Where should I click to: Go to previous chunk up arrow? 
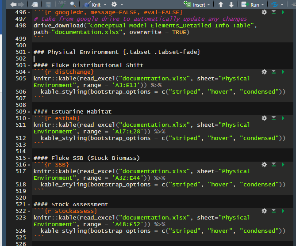pos(221,4)
